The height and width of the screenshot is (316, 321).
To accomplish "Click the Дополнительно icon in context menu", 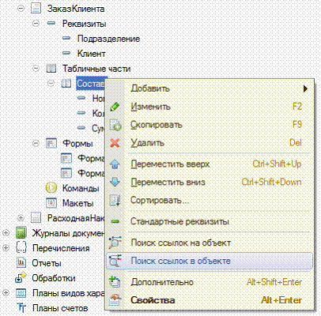I will pyautogui.click(x=115, y=282).
